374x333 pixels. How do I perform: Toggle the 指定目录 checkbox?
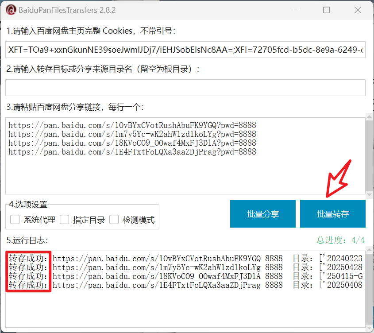click(65, 220)
